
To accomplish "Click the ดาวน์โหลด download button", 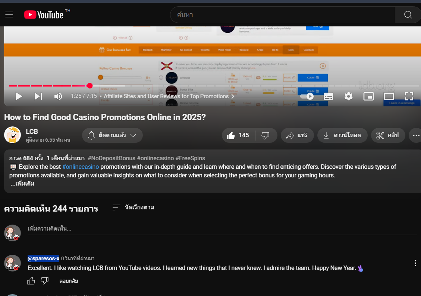I will click(x=342, y=135).
